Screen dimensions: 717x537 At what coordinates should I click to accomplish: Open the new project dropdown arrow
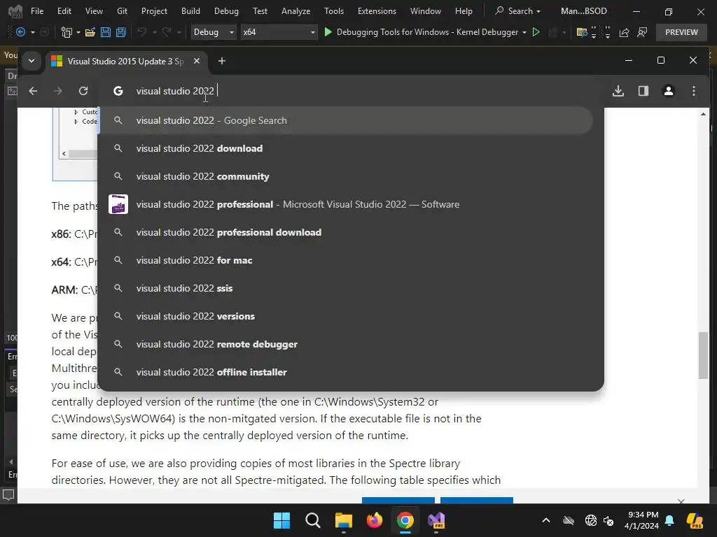[x=78, y=32]
